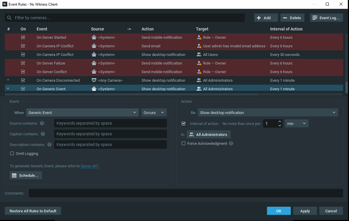
Task: Expand the Show desktop notification action dropdown
Action: [268, 113]
